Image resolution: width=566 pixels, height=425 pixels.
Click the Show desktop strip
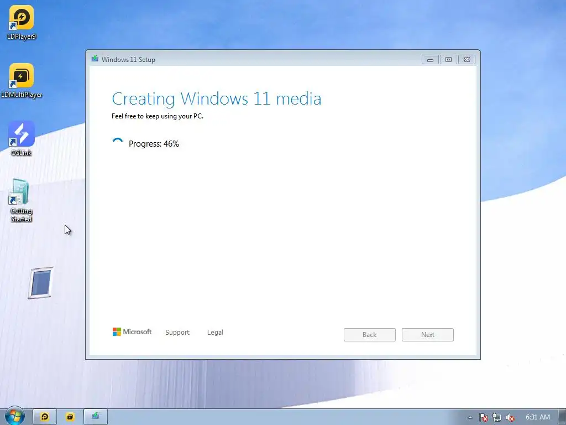click(x=562, y=417)
